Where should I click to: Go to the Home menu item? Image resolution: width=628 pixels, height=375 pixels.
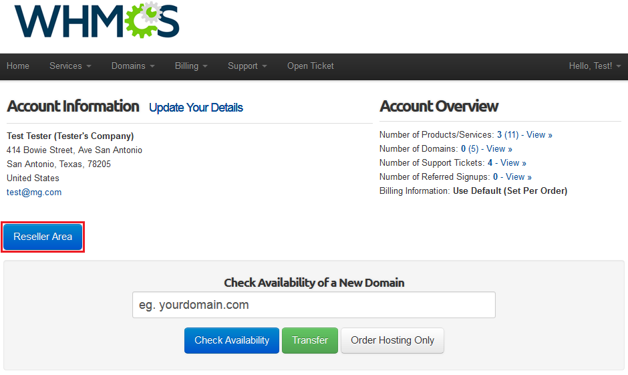(18, 66)
